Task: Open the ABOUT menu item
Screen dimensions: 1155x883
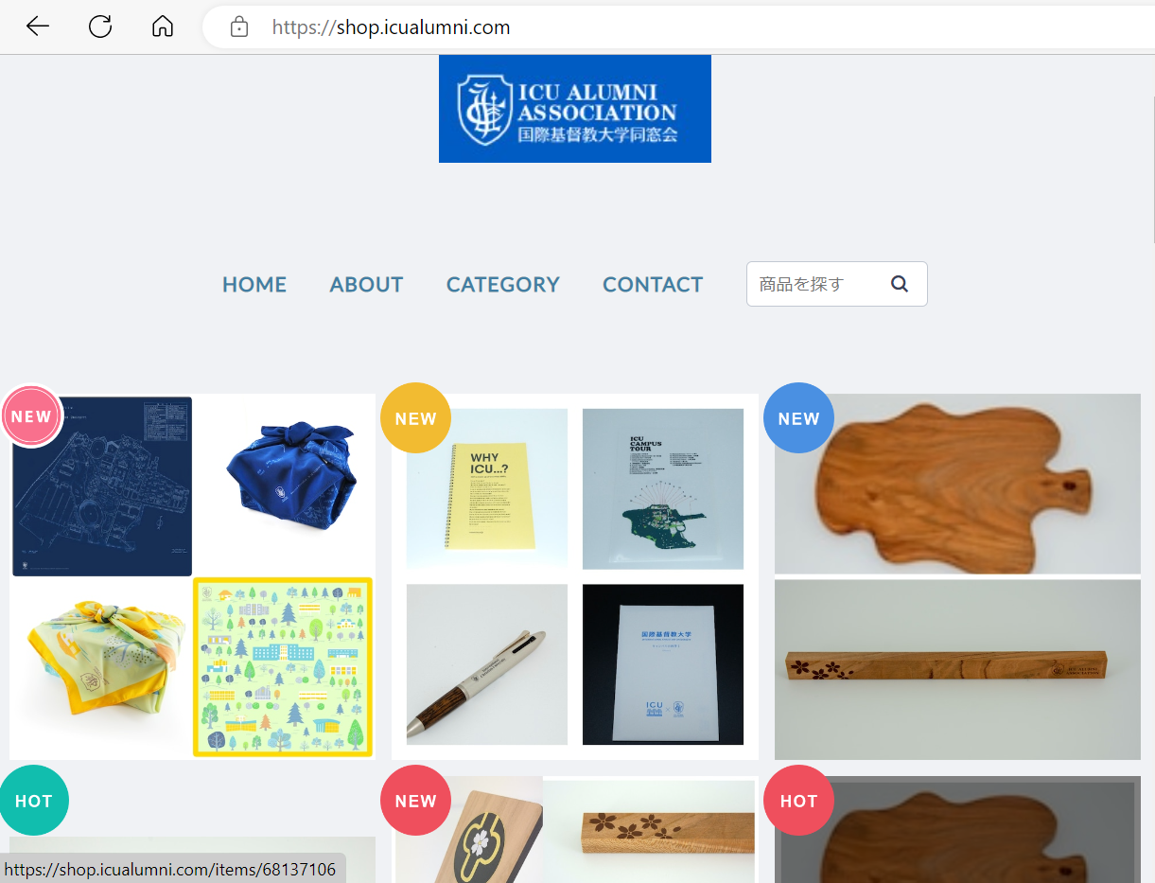Action: click(366, 285)
